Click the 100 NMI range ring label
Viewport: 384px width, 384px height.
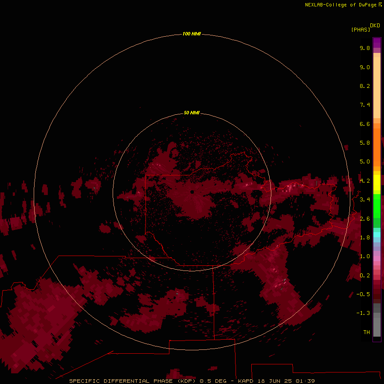point(192,34)
